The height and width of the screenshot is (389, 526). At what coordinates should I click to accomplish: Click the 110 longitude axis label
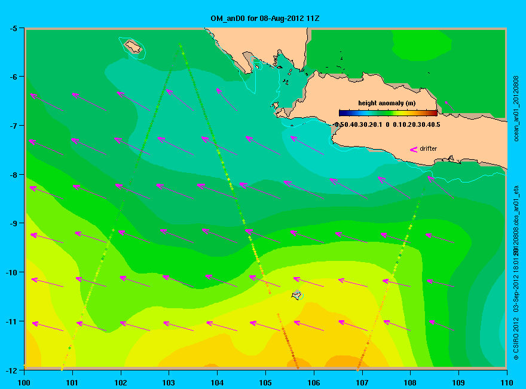point(507,382)
